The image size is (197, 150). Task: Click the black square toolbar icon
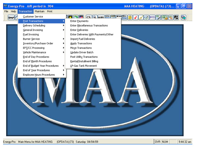[176, 17]
